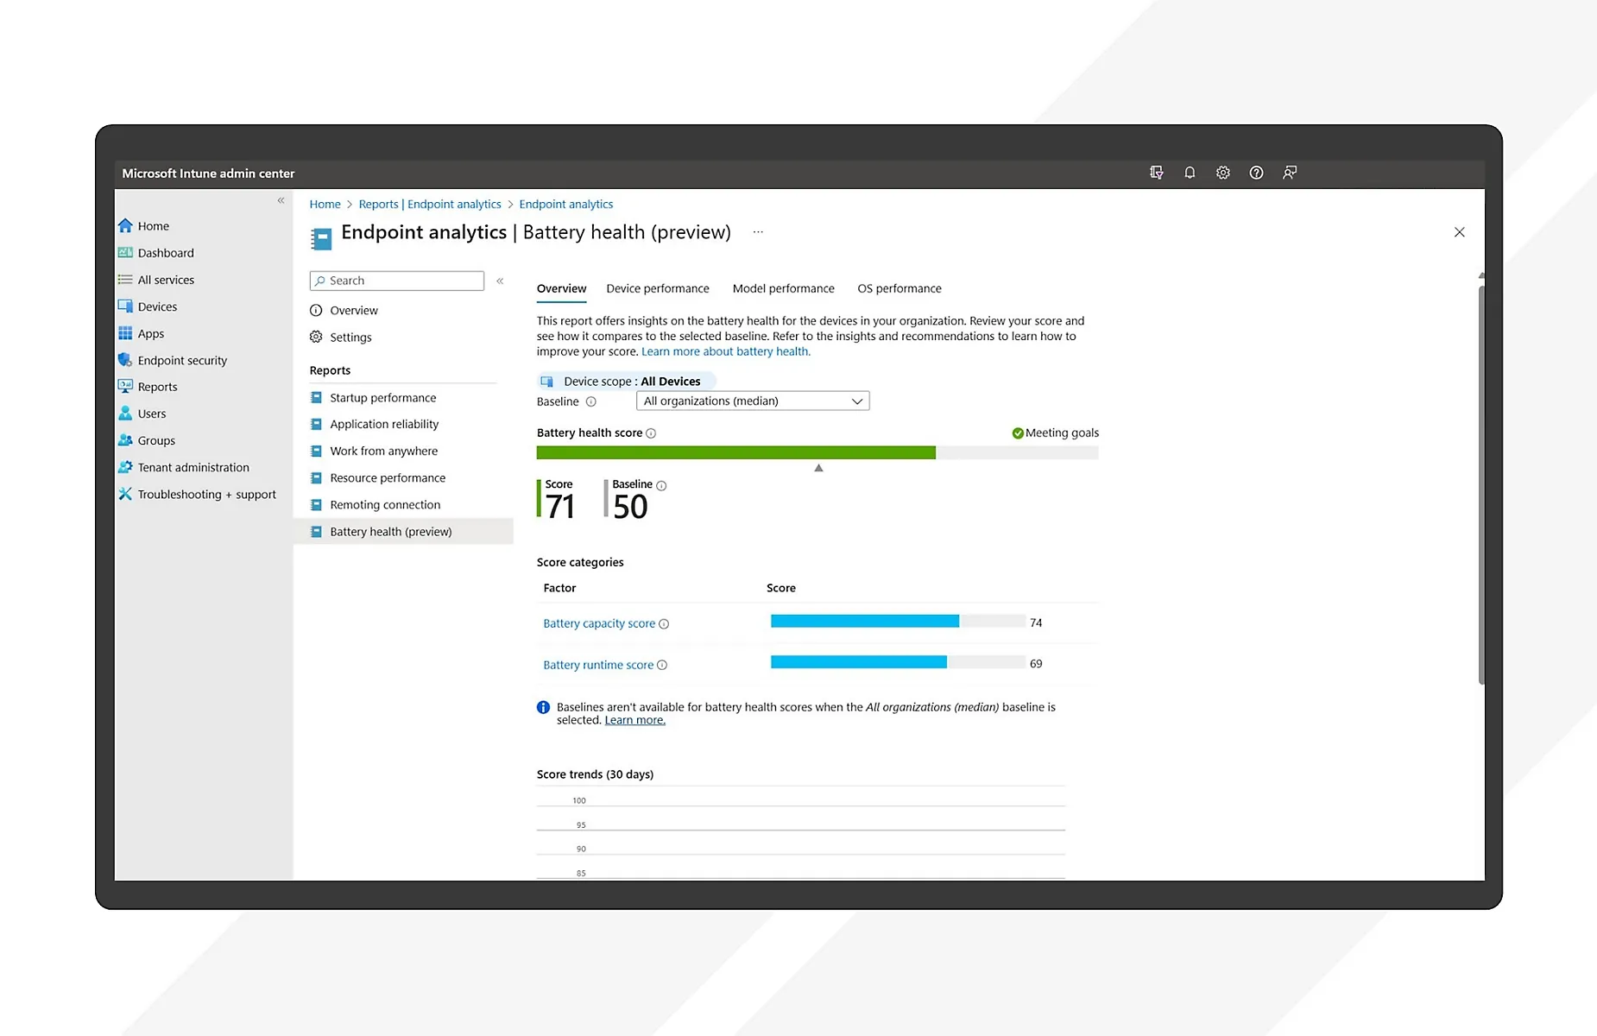The width and height of the screenshot is (1597, 1036).
Task: Open the notifications bell
Action: pyautogui.click(x=1190, y=173)
